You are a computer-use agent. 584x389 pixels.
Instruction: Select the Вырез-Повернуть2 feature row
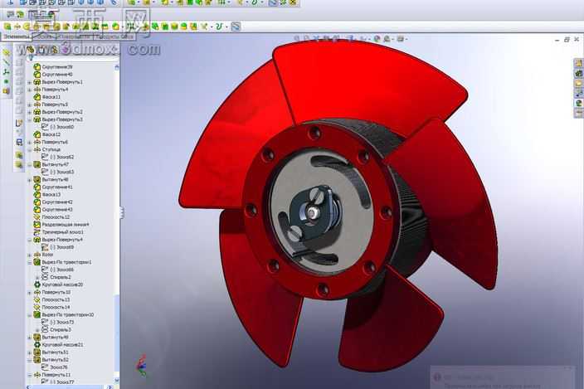pos(58,112)
